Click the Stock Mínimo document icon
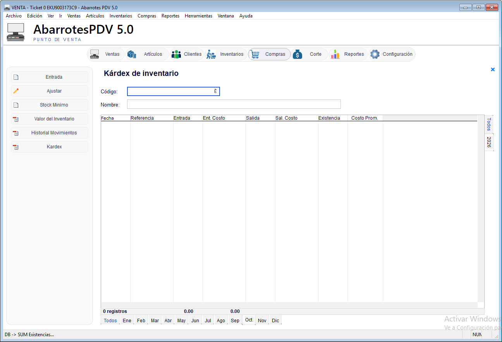The height and width of the screenshot is (342, 502). point(16,105)
